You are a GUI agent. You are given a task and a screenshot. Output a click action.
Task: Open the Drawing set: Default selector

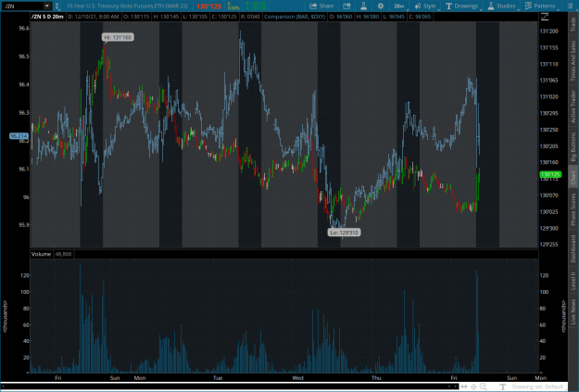pyautogui.click(x=538, y=386)
